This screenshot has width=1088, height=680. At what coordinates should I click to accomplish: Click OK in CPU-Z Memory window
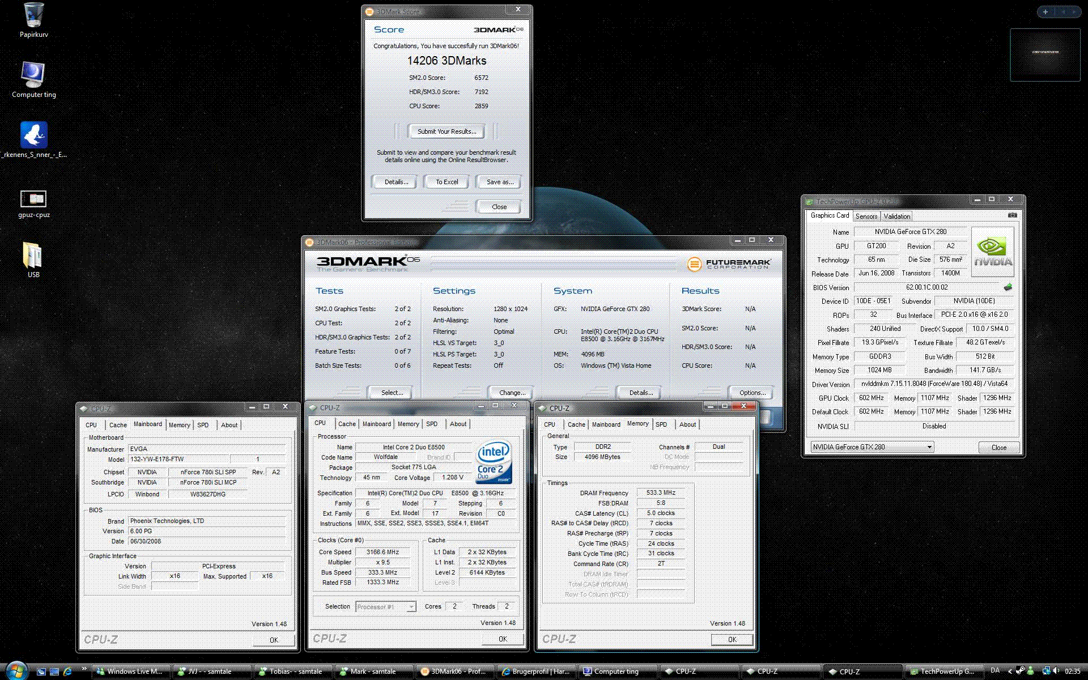click(732, 639)
